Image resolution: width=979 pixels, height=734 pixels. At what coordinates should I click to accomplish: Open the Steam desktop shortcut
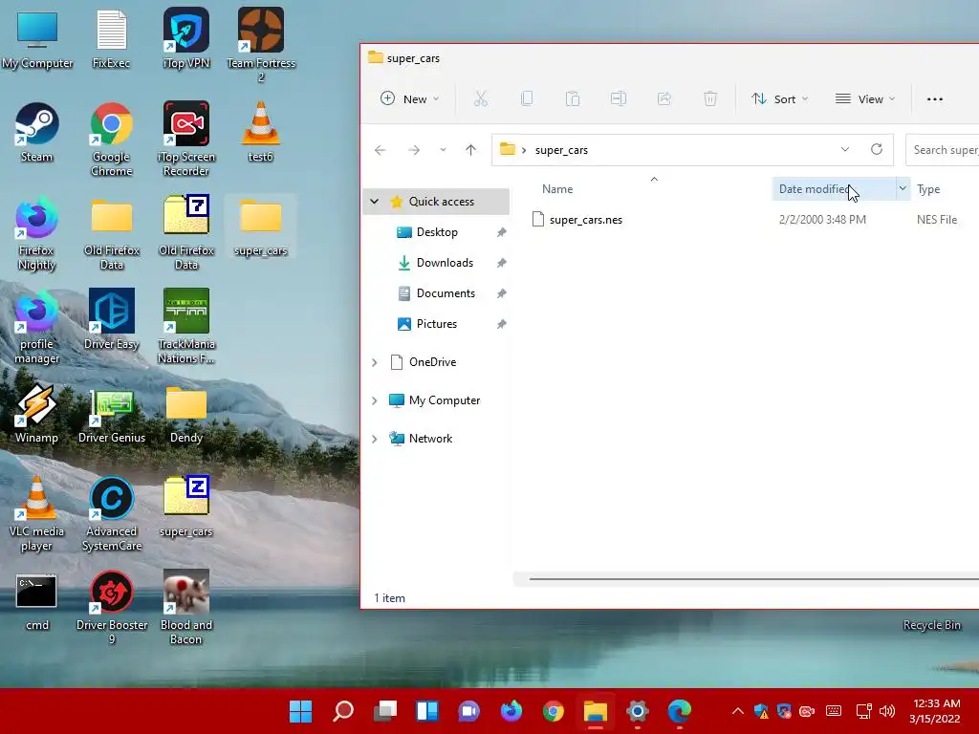coord(37,132)
